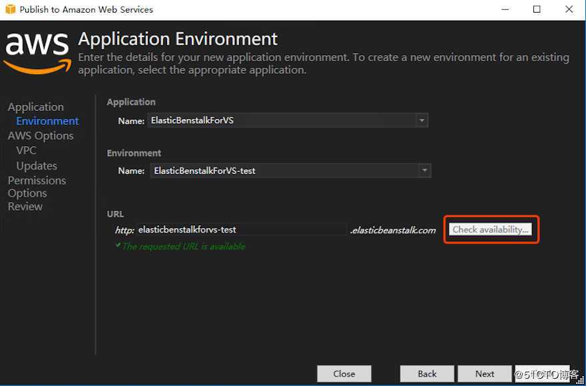Viewport: 586px width, 386px height.
Task: Jump to the VPC step
Action: tap(26, 151)
